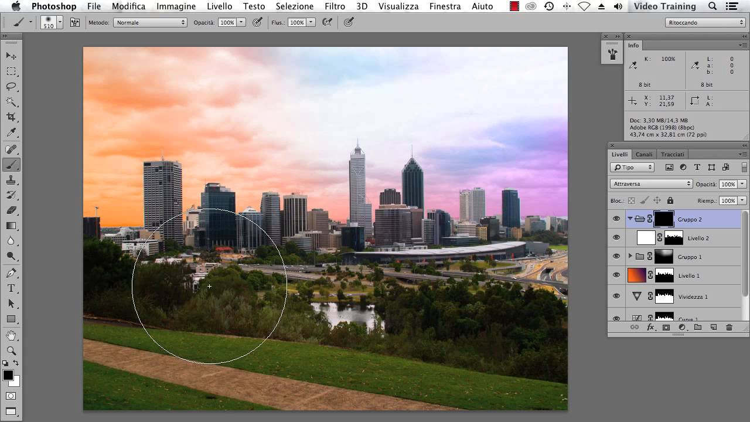
Task: Select the Quick Selection tool
Action: (11, 101)
